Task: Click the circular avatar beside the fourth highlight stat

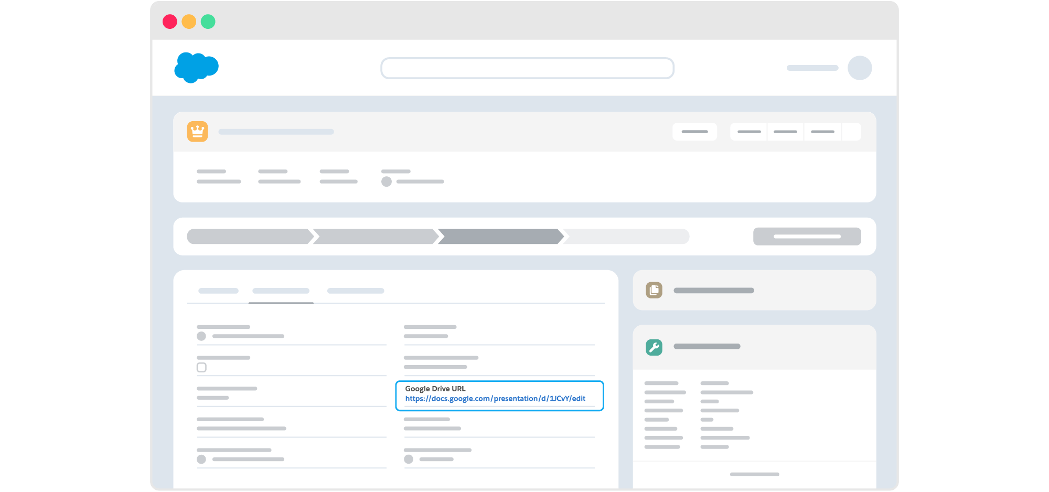Action: [x=387, y=181]
